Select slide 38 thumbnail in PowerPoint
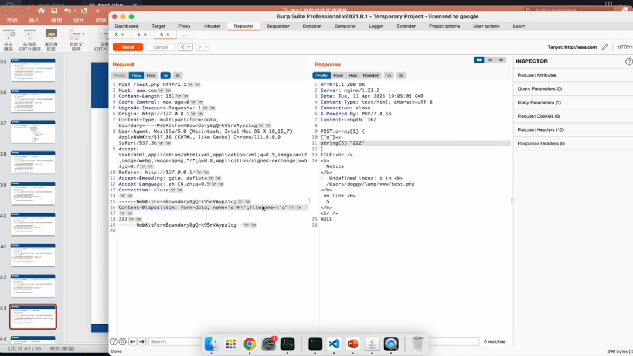 (33, 162)
